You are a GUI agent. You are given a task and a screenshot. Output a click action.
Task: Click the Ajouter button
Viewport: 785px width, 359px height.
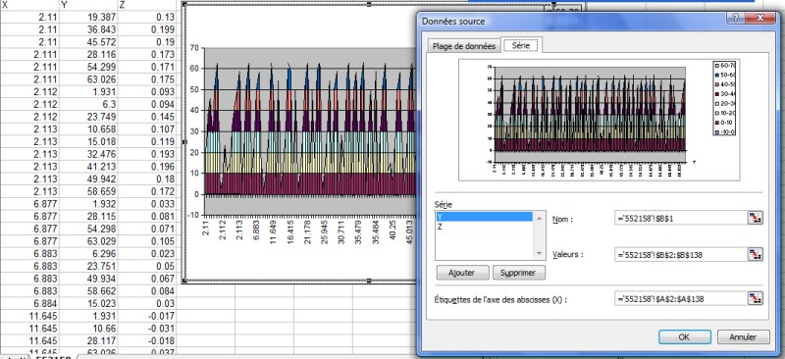pyautogui.click(x=462, y=273)
